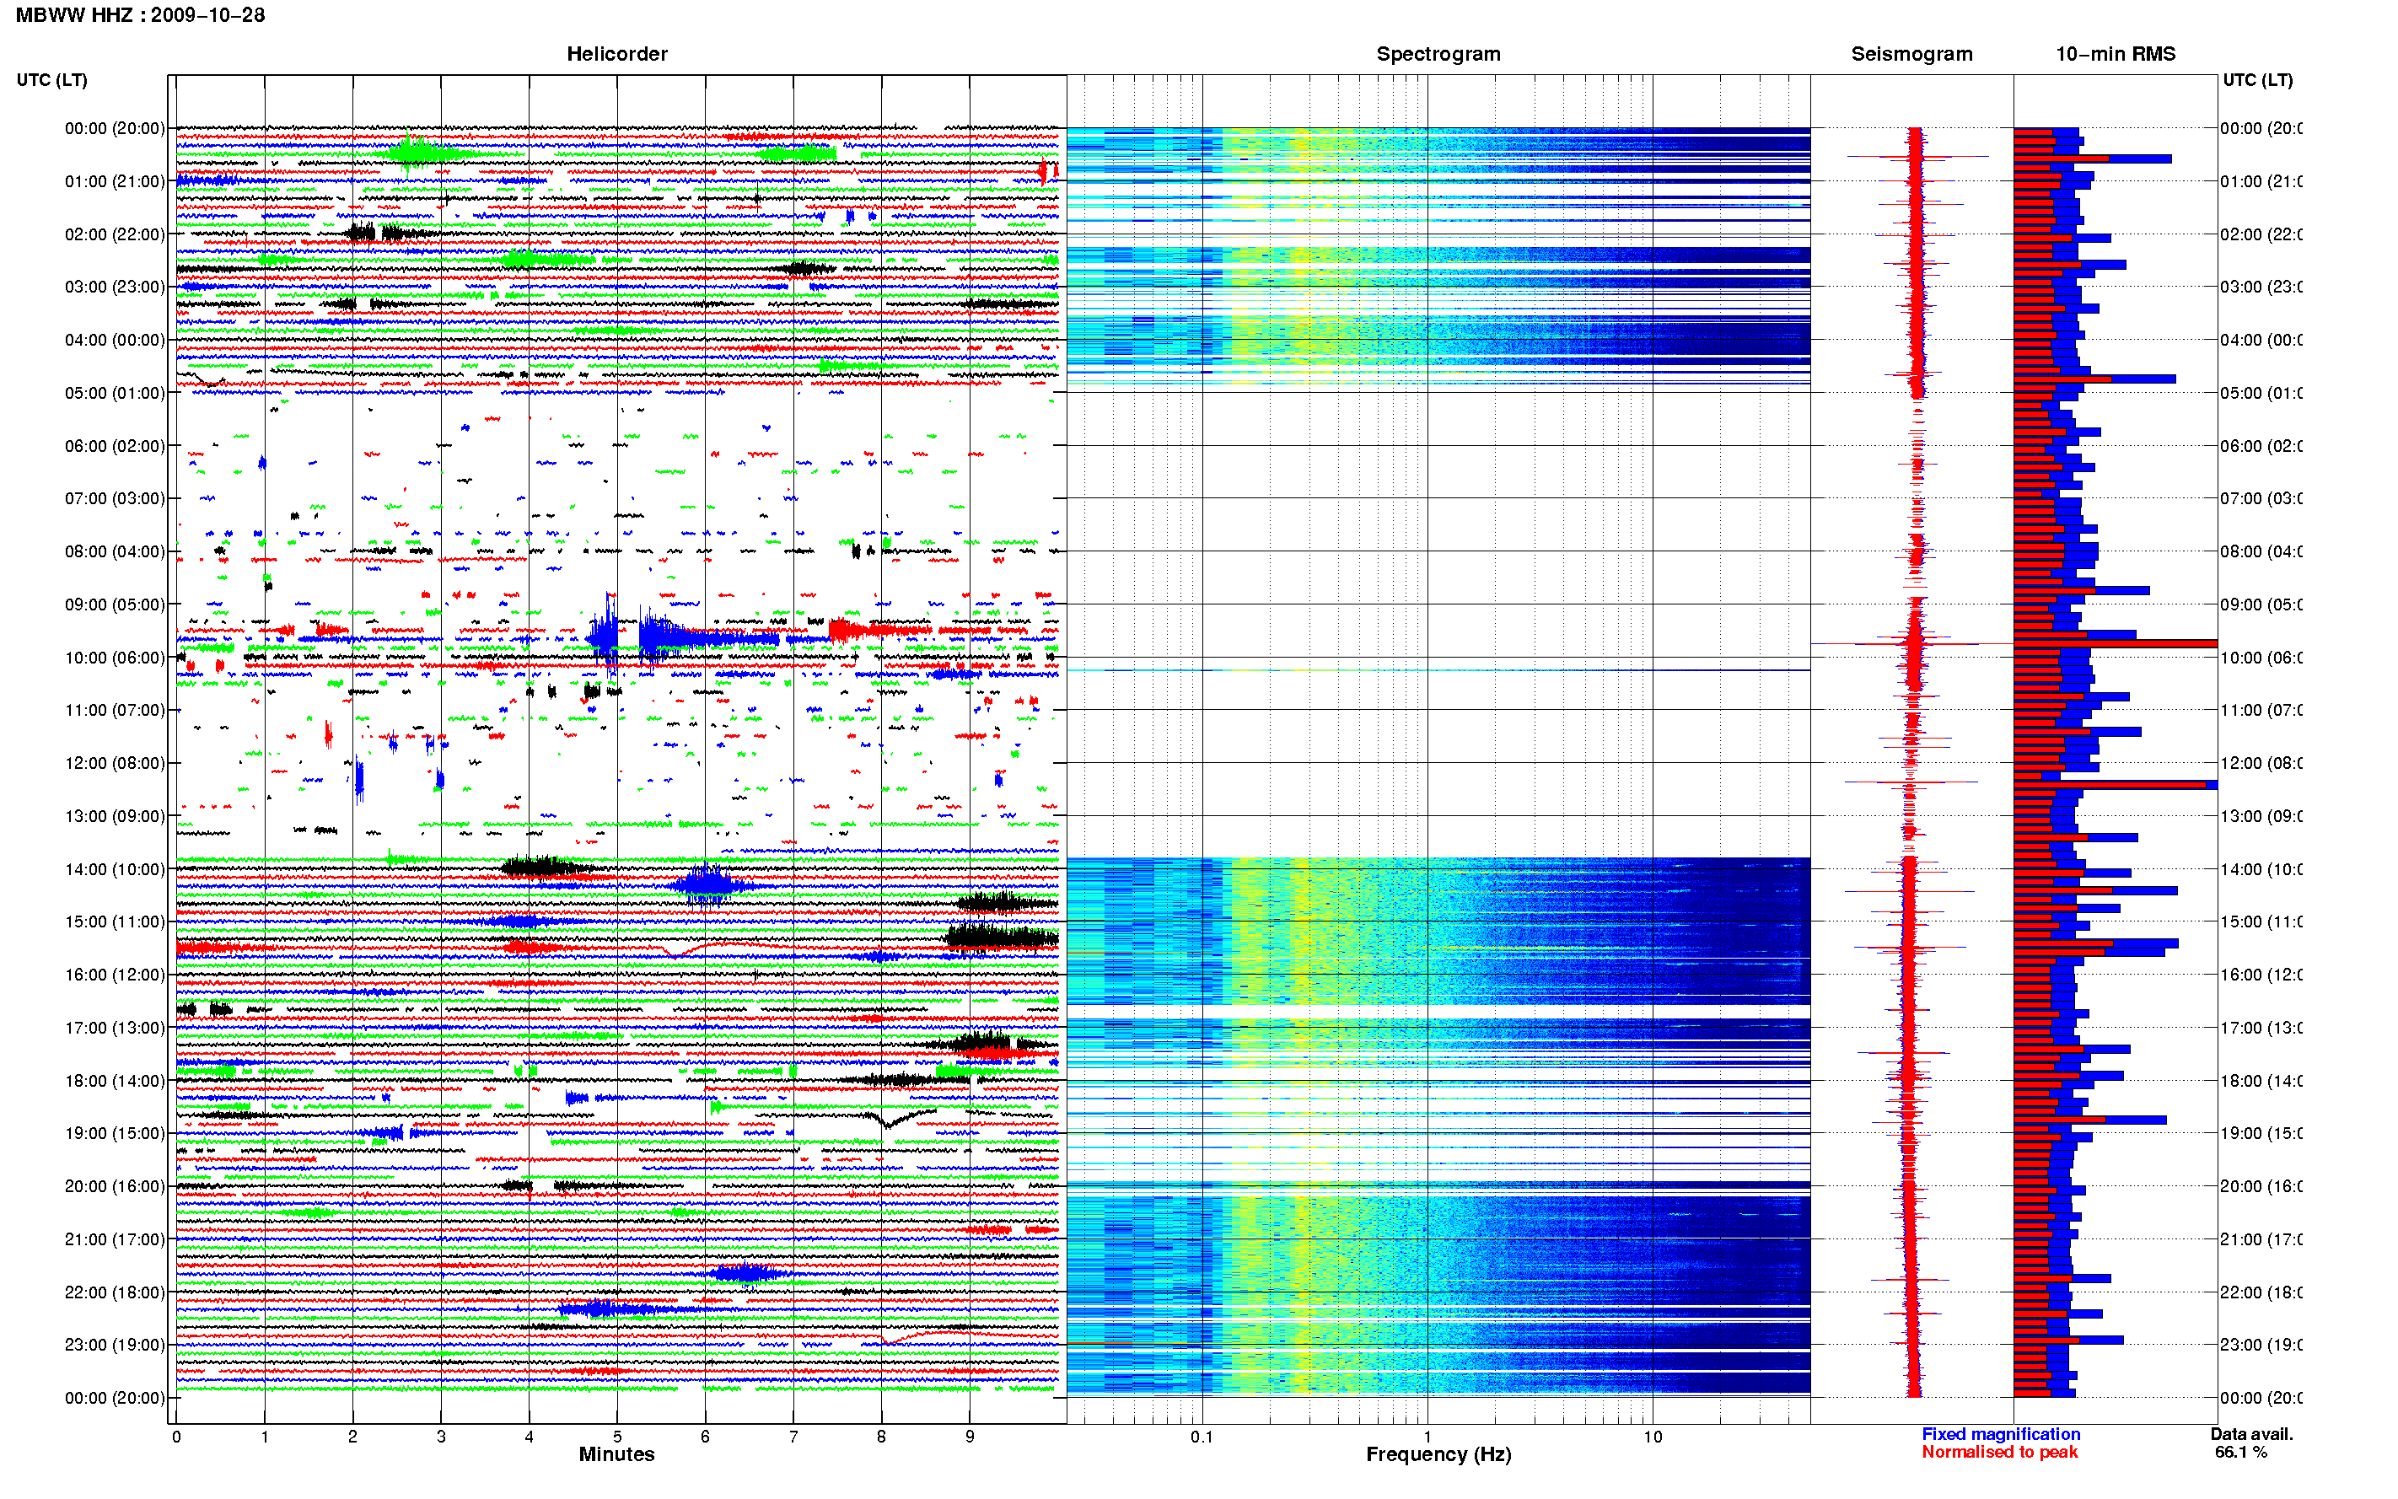
Task: Click the 1 Hz frequency tick label
Action: pos(1428,1437)
